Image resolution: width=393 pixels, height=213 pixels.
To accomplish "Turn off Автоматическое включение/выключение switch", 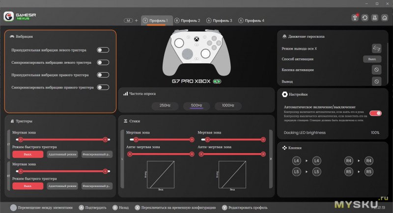I will (x=375, y=113).
